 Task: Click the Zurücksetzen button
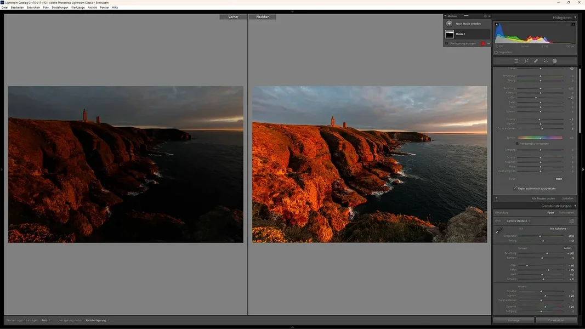pos(556,320)
